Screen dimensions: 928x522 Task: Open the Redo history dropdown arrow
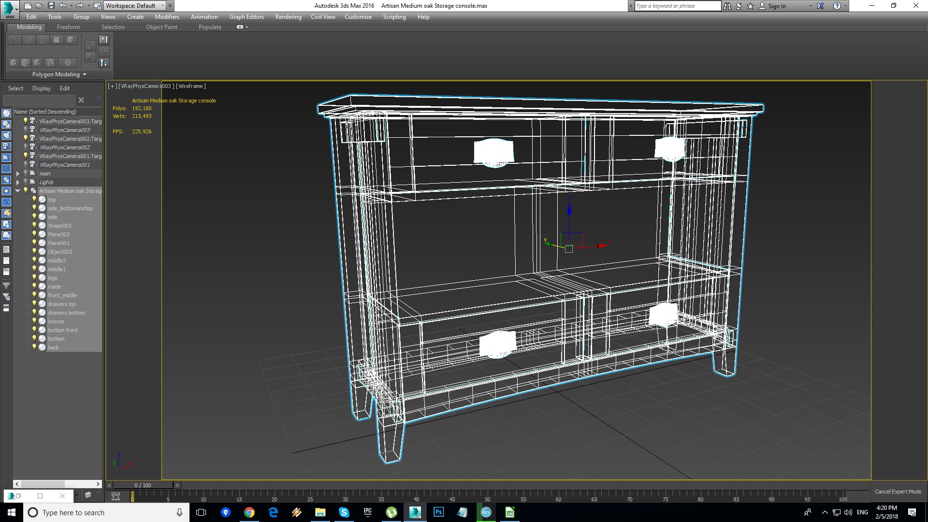click(88, 6)
